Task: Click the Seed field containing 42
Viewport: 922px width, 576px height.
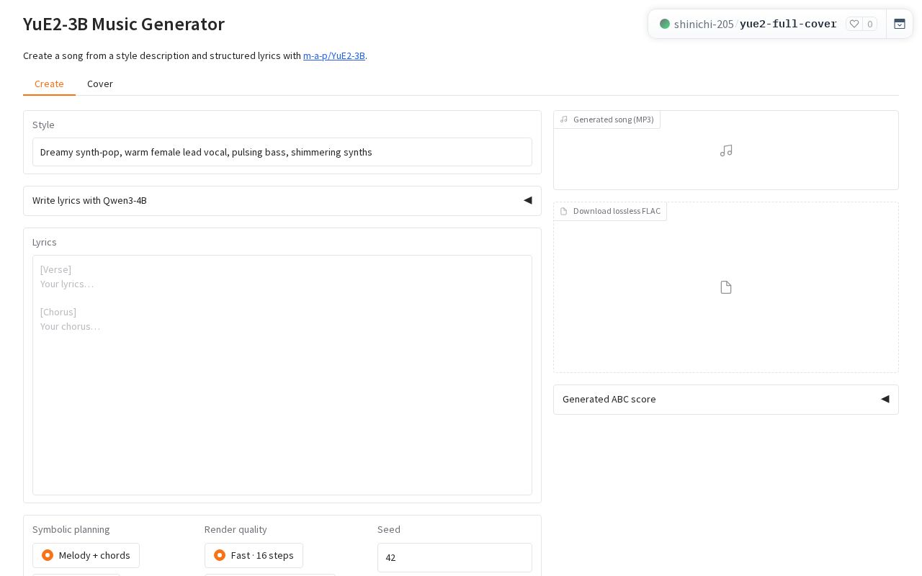Action: [x=455, y=557]
